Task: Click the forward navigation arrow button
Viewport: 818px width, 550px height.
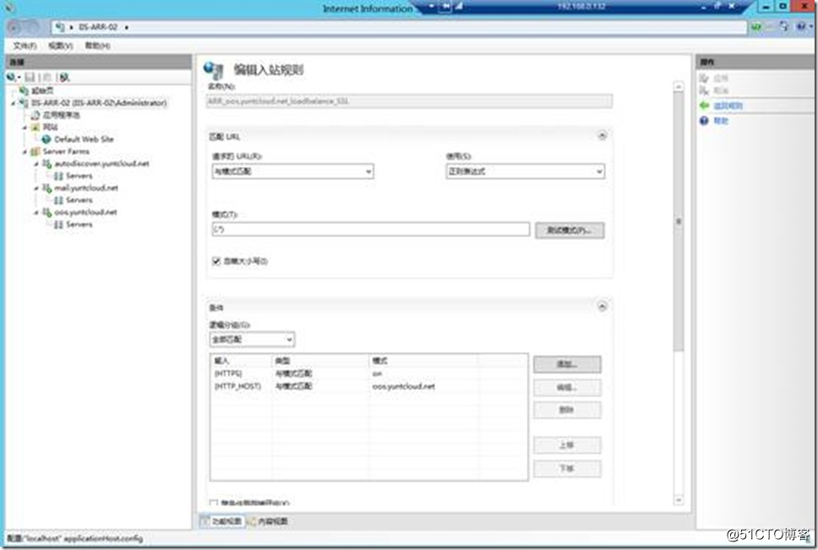Action: coord(32,27)
